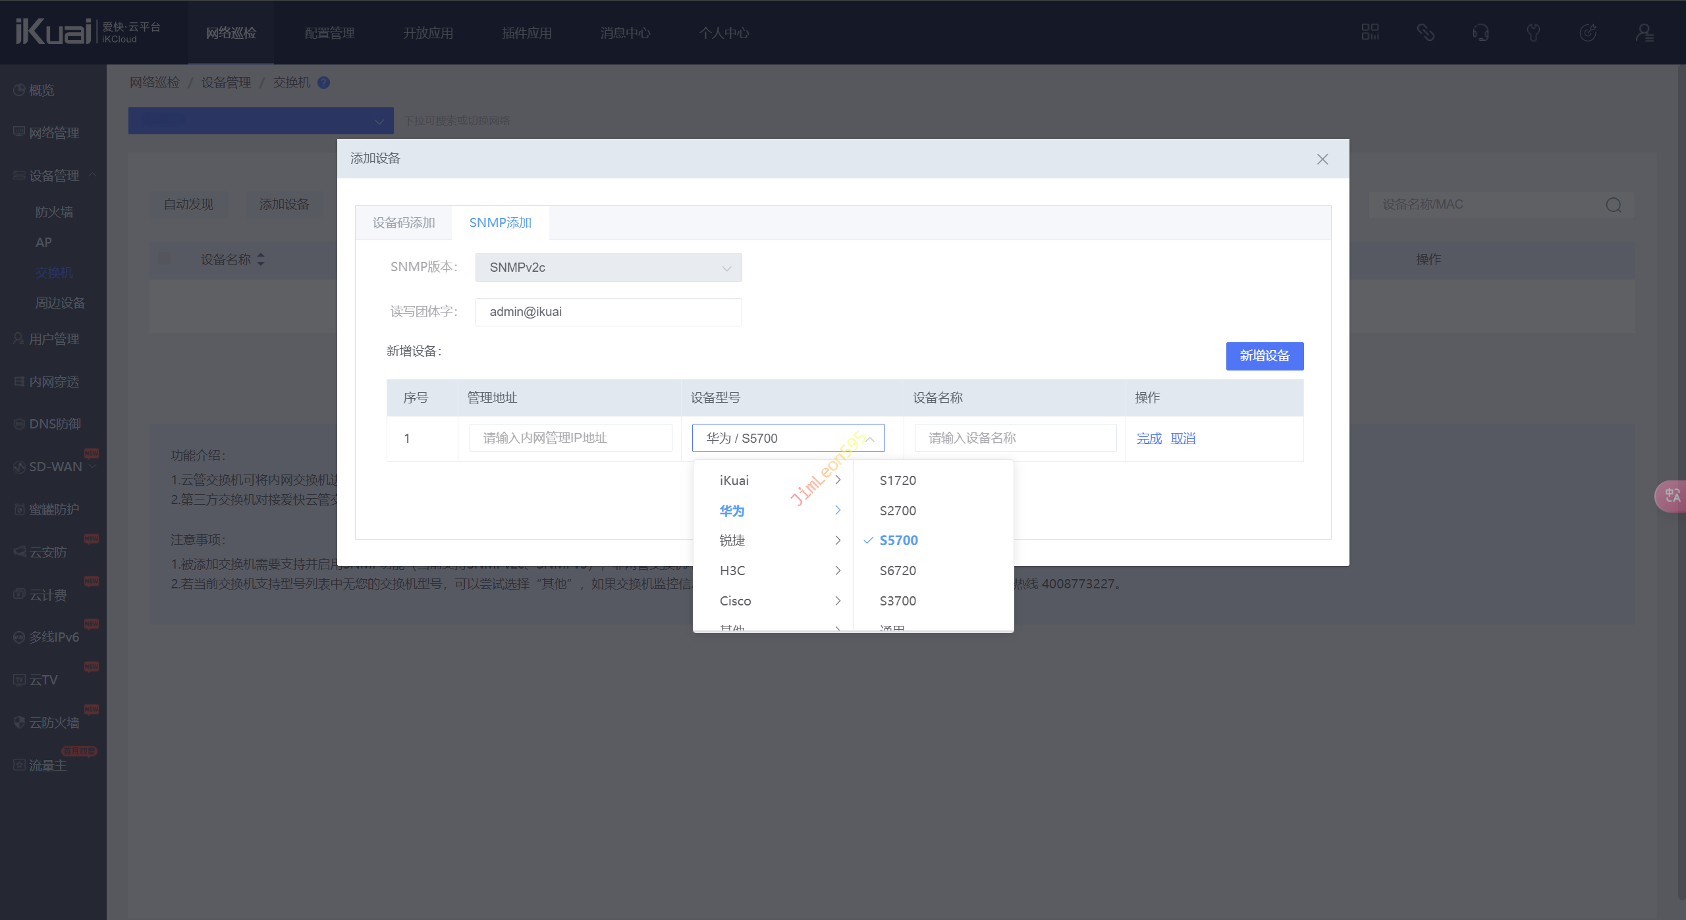This screenshot has height=920, width=1686.
Task: Click the chain link icon in header
Action: (1425, 32)
